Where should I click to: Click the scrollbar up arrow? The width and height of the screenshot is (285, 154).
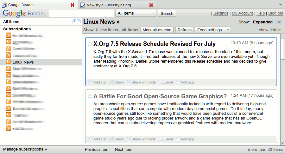[x=282, y=36]
